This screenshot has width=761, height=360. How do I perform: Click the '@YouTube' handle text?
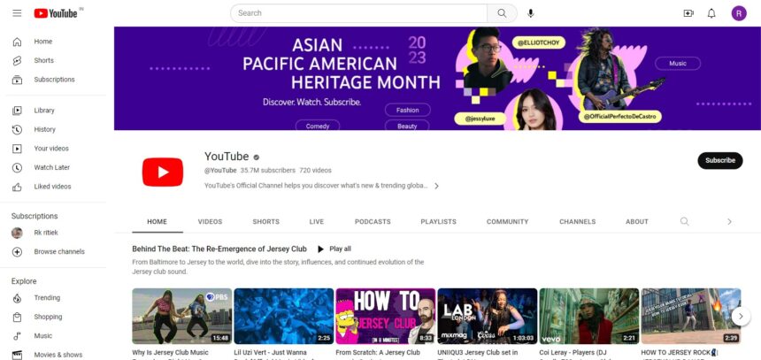point(220,171)
